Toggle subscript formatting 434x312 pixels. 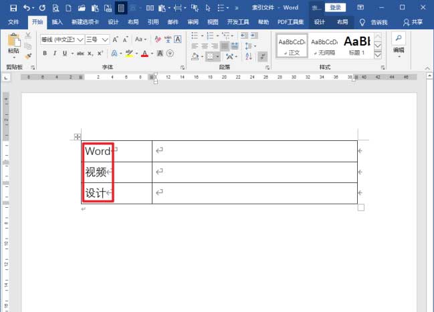90,53
